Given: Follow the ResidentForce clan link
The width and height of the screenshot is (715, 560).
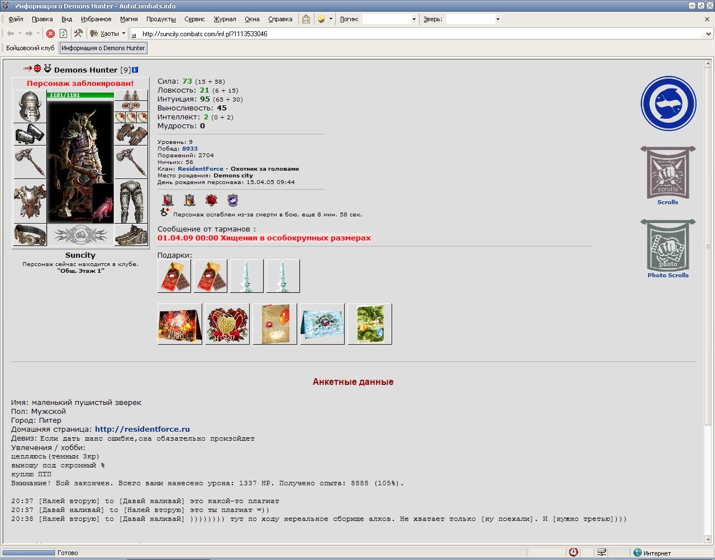Looking at the screenshot, I should 201,168.
